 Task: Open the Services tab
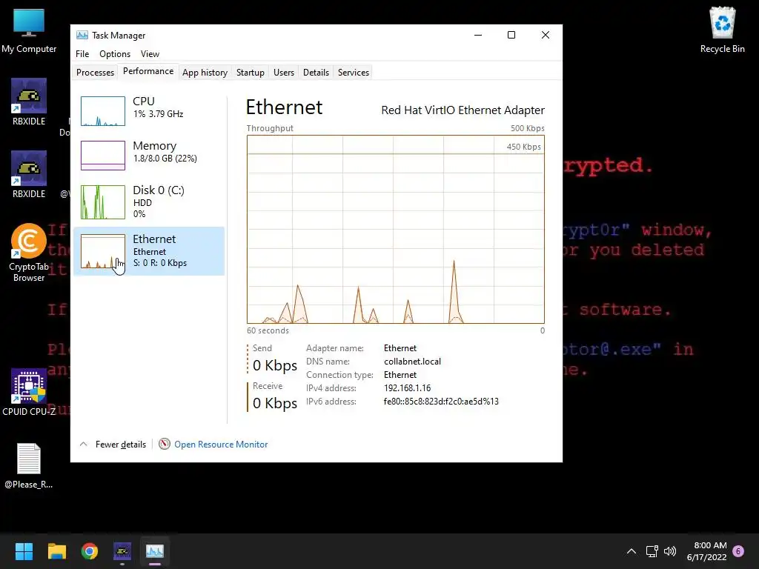click(354, 72)
